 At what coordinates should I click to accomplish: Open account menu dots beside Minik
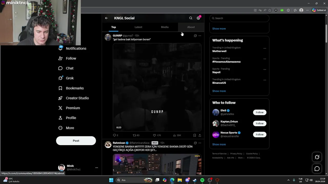(97, 168)
